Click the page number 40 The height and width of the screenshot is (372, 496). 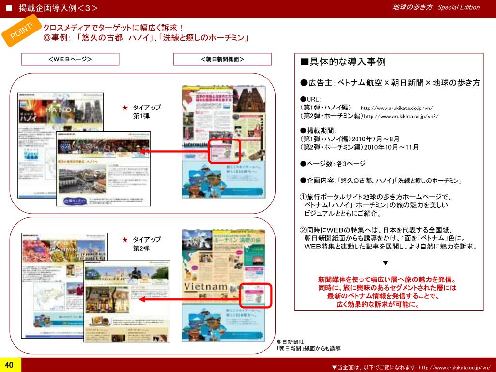9,365
